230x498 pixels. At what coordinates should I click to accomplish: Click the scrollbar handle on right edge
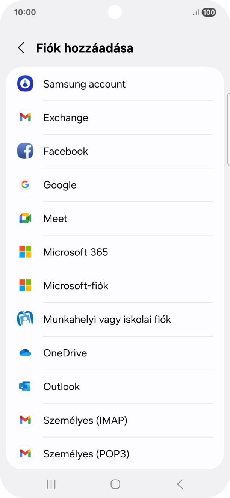(228, 130)
